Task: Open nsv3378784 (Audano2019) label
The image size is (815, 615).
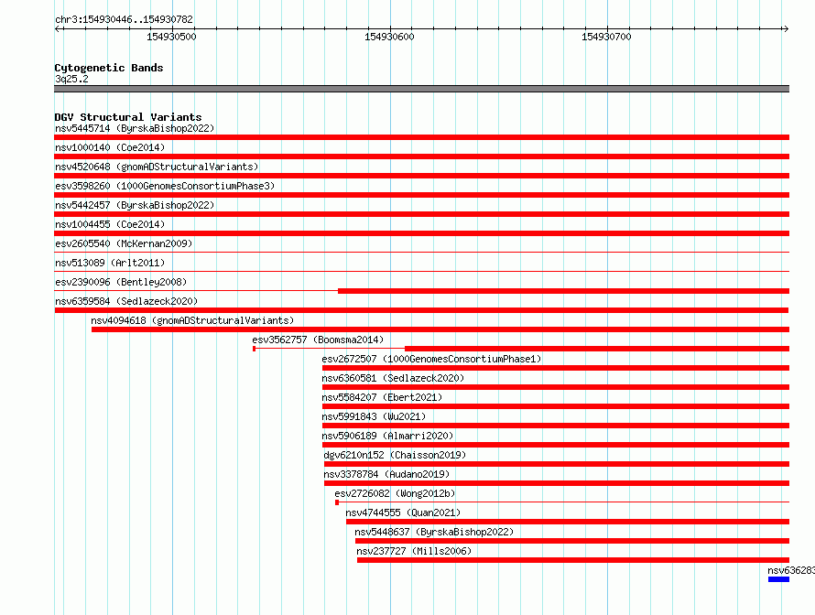Action: pos(386,474)
